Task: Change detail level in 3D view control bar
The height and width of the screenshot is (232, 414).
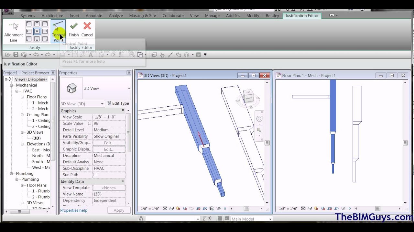Action: coord(165,208)
